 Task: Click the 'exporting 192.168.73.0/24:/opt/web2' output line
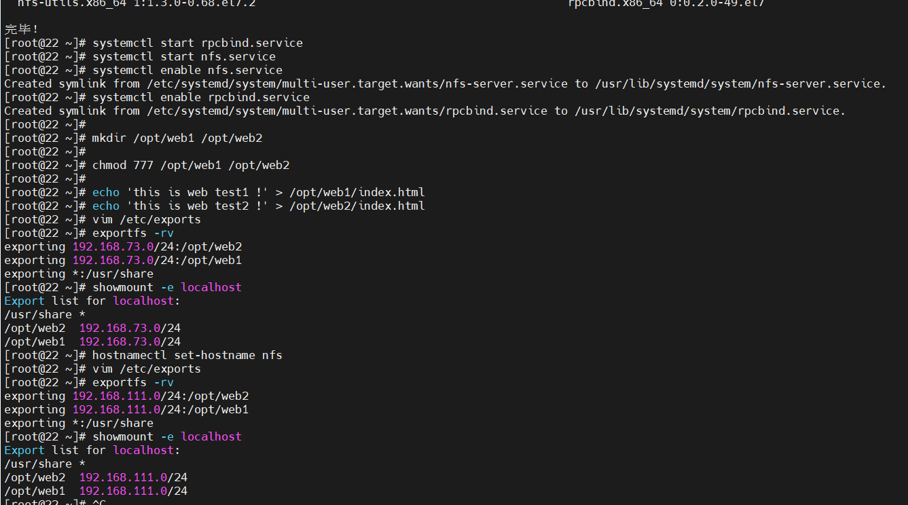(123, 246)
